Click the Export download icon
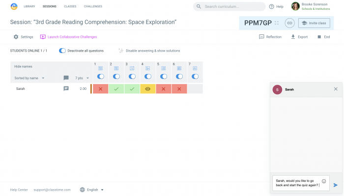Image resolution: width=344 pixels, height=196 pixels. point(293,37)
